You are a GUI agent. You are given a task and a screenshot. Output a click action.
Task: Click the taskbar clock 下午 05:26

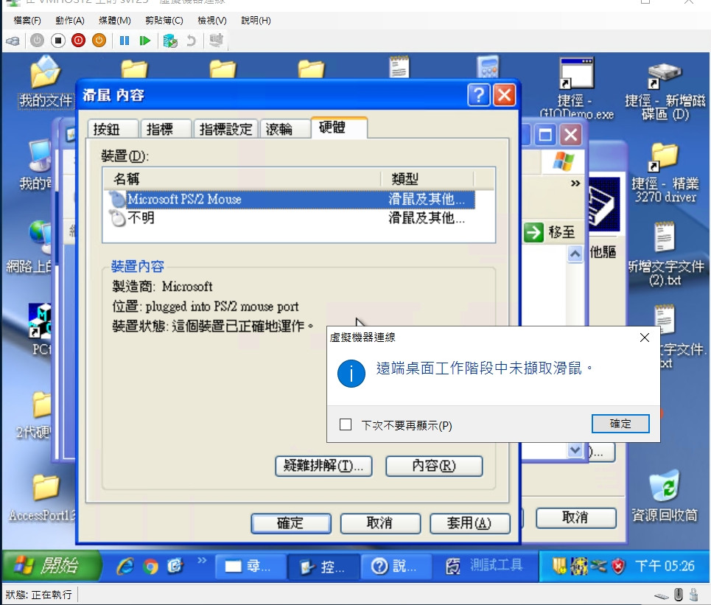665,565
